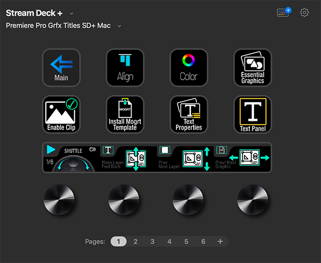Switch to page 6
Image resolution: width=321 pixels, height=263 pixels.
203,242
